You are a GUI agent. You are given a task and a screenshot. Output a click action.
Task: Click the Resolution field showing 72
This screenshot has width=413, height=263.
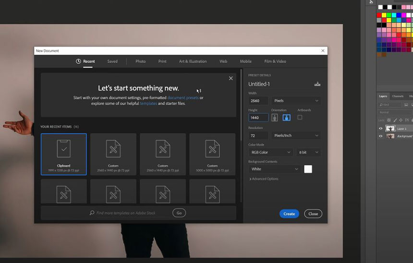click(x=258, y=135)
